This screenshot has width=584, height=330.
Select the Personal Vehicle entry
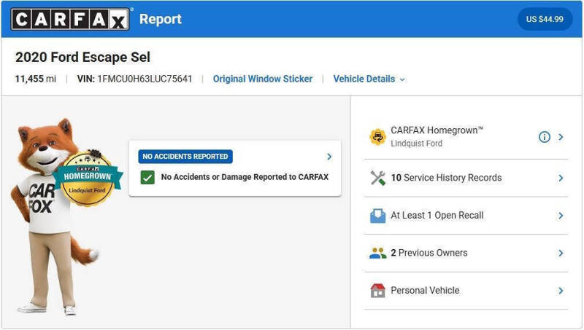[466, 291]
